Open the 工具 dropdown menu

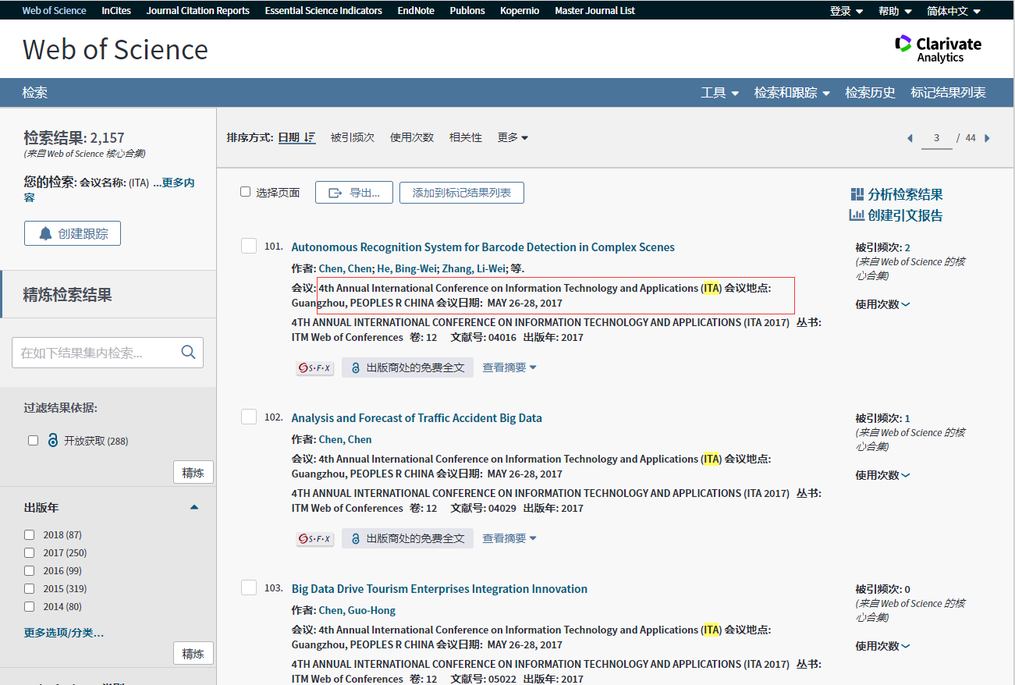(x=719, y=92)
